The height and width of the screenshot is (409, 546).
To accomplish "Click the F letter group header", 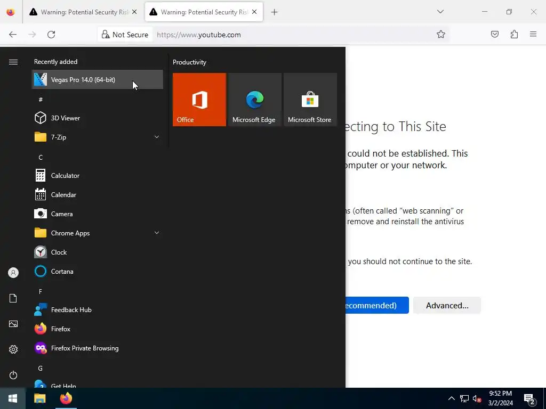I will click(41, 291).
